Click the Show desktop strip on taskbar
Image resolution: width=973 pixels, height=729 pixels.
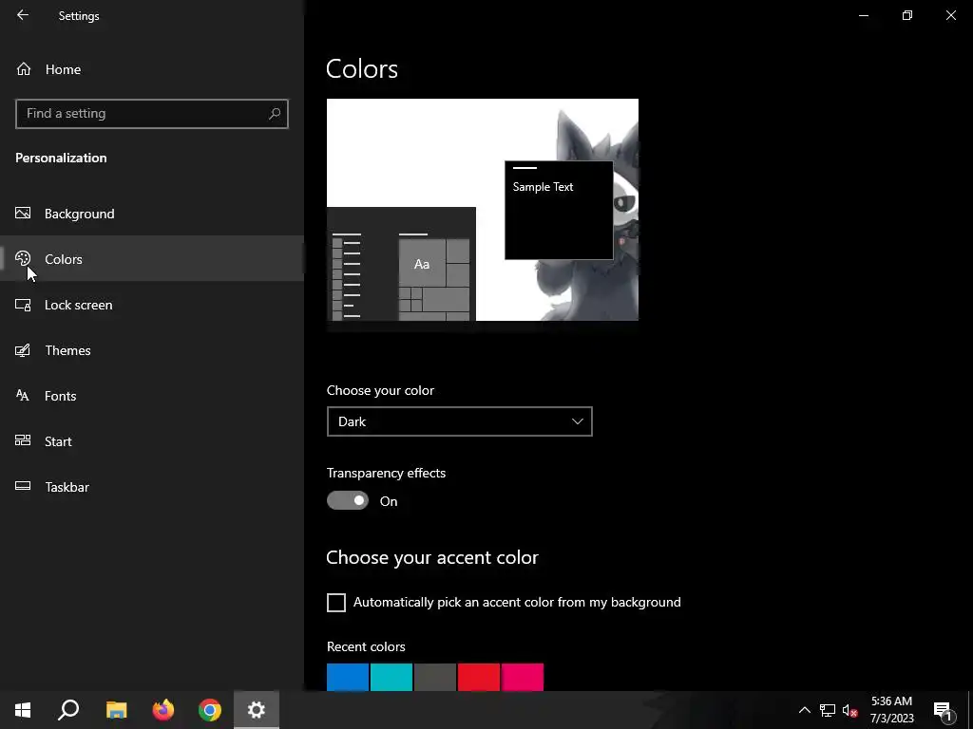[970, 710]
